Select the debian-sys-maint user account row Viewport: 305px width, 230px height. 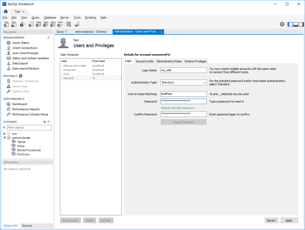pos(91,66)
